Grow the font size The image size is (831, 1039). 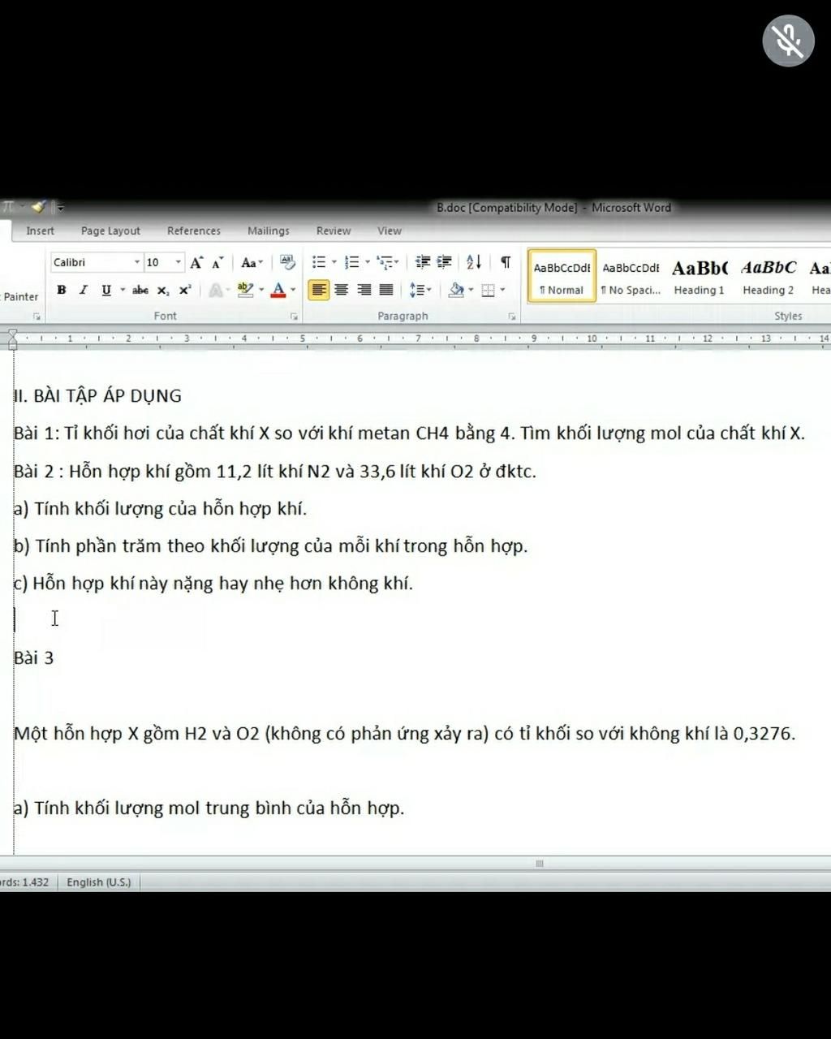pos(196,262)
